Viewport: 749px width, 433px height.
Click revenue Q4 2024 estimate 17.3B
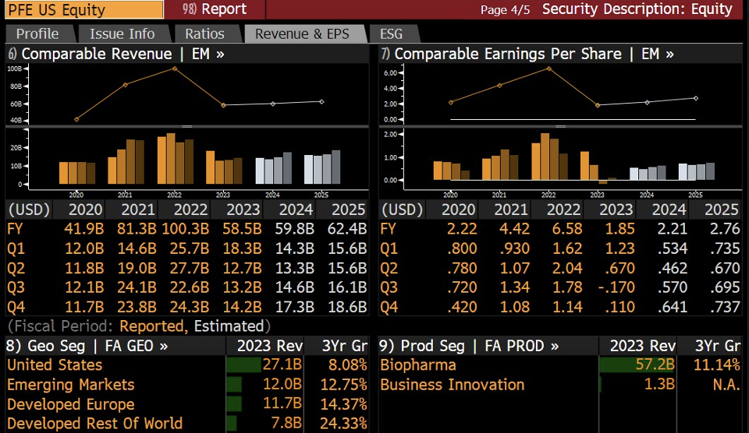[x=295, y=307]
